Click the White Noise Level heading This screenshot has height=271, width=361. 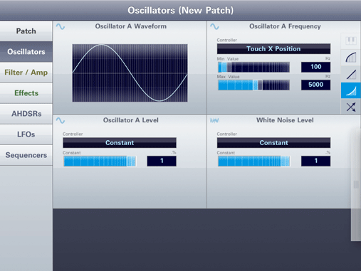click(x=285, y=120)
